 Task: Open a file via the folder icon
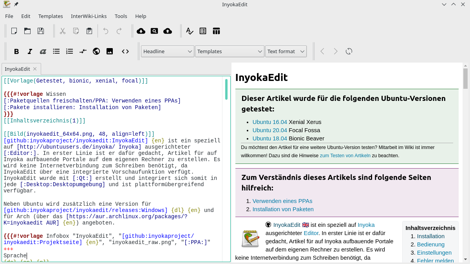[27, 31]
